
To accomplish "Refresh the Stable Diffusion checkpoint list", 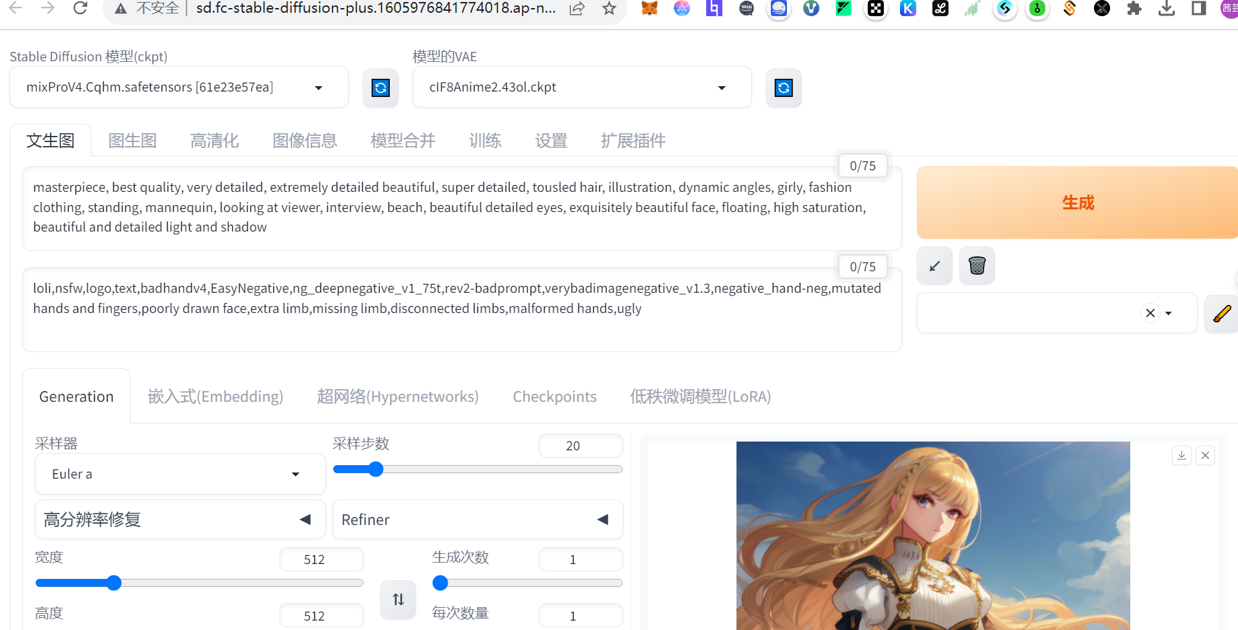I will (380, 87).
